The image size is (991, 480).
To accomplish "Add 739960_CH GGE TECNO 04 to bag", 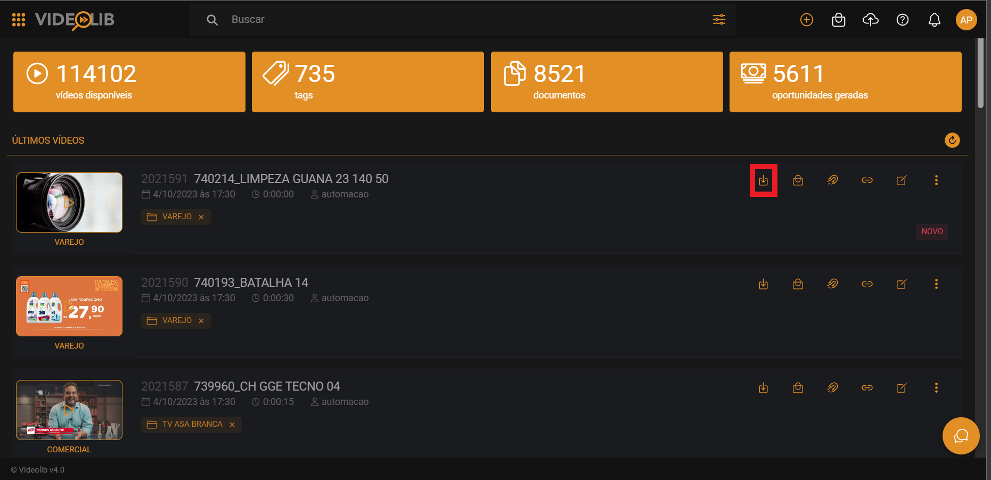I will [x=798, y=388].
